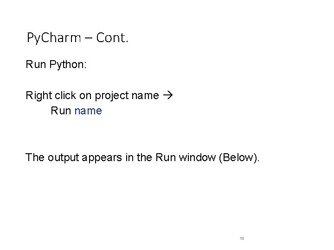Click the slide number 15
The width and height of the screenshot is (334, 250).
(x=242, y=238)
